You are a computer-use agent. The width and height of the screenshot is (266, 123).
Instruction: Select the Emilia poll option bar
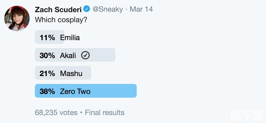point(49,37)
